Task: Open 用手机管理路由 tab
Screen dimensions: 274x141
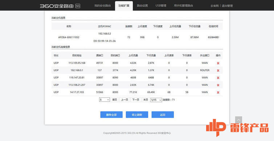Action: click(x=183, y=5)
